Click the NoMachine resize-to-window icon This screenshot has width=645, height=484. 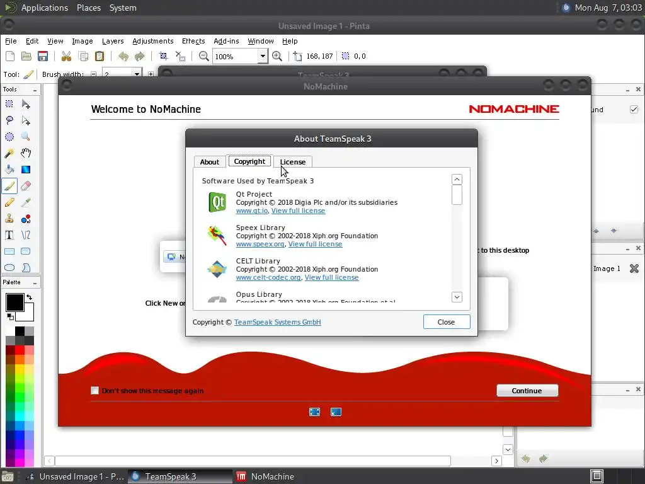[x=336, y=412]
